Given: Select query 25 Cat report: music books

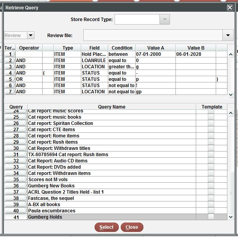Looking at the screenshot, I should (112, 117).
